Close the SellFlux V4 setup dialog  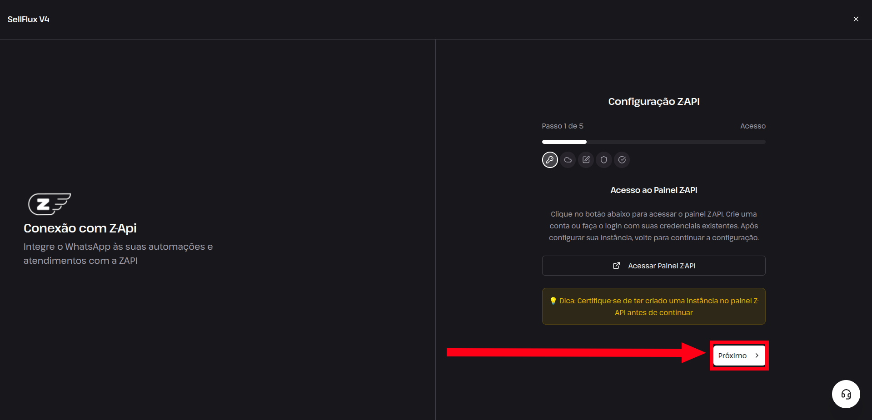coord(856,19)
